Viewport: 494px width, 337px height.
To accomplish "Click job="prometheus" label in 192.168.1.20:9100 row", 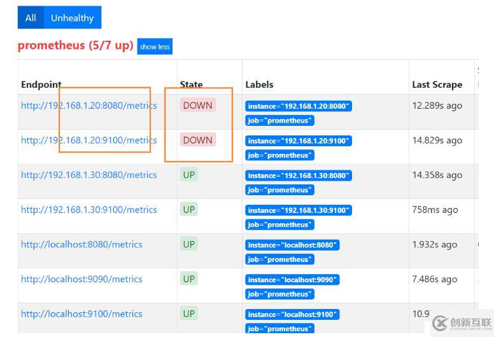I will pyautogui.click(x=279, y=155).
